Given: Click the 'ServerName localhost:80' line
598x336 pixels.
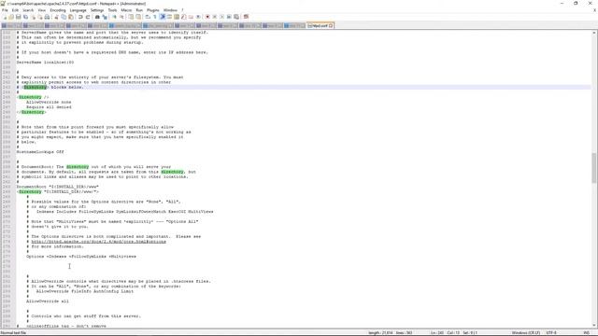Looking at the screenshot, I should [x=45, y=63].
